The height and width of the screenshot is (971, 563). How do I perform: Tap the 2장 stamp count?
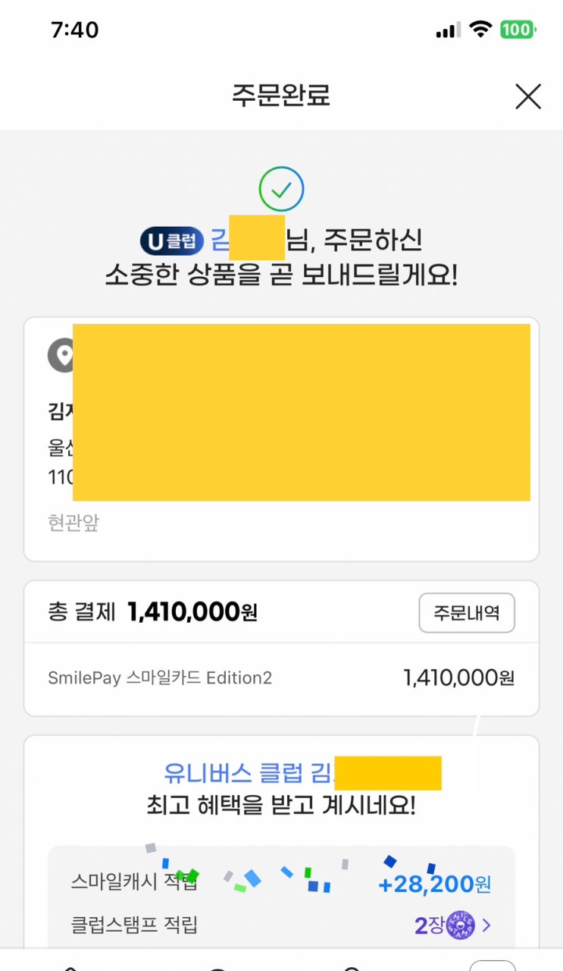(429, 925)
